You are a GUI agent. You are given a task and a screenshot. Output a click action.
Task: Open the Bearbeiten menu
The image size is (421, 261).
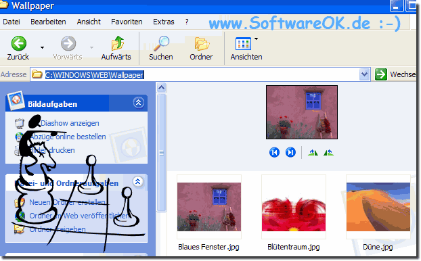[48, 22]
